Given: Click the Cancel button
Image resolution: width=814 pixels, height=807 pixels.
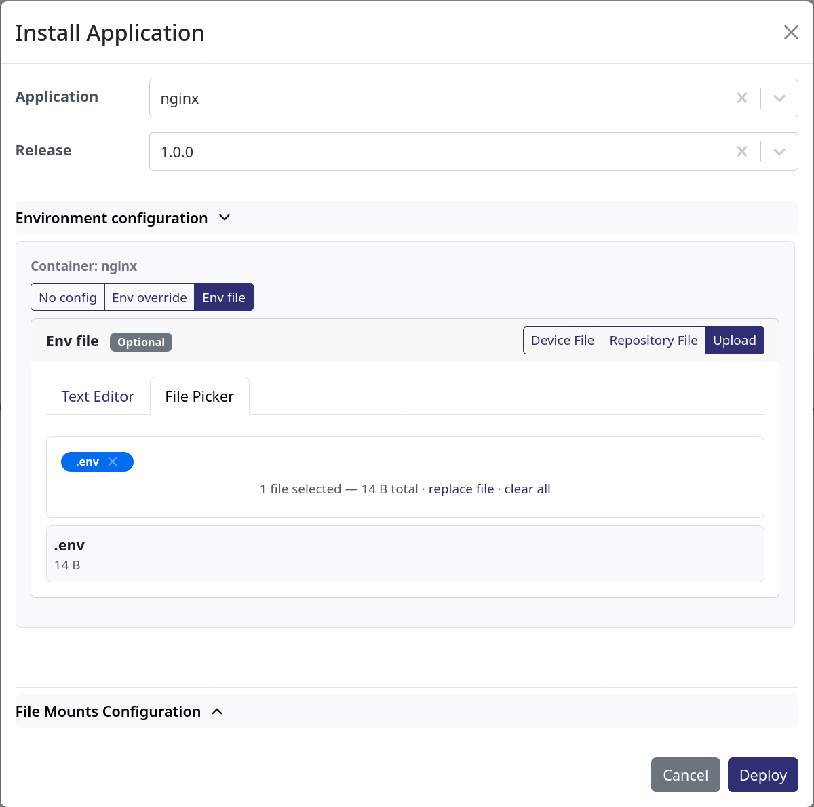Looking at the screenshot, I should tap(685, 775).
